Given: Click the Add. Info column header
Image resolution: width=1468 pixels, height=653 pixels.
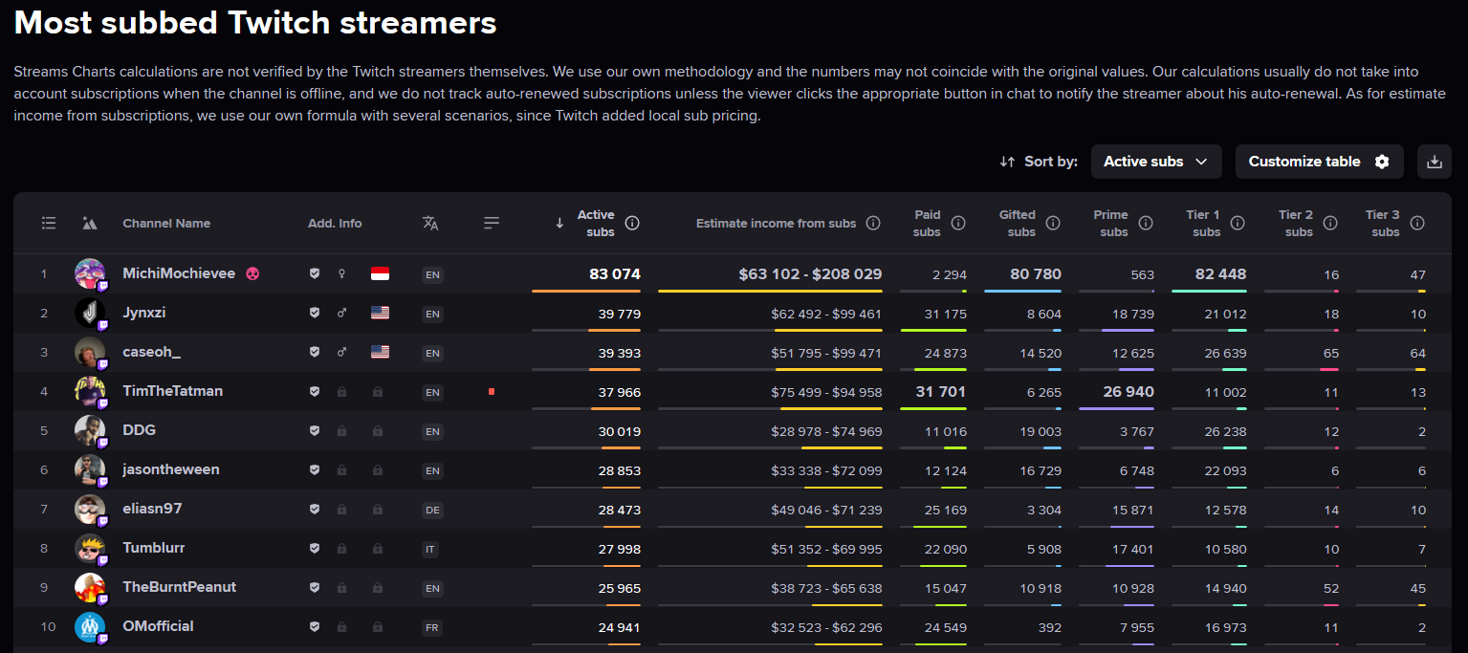Looking at the screenshot, I should [335, 223].
